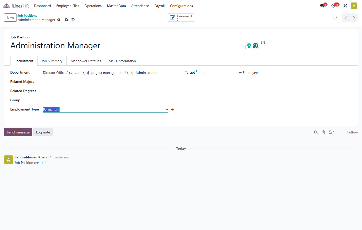Switch to the Manpower Defaults tab
The image size is (362, 230).
[86, 61]
